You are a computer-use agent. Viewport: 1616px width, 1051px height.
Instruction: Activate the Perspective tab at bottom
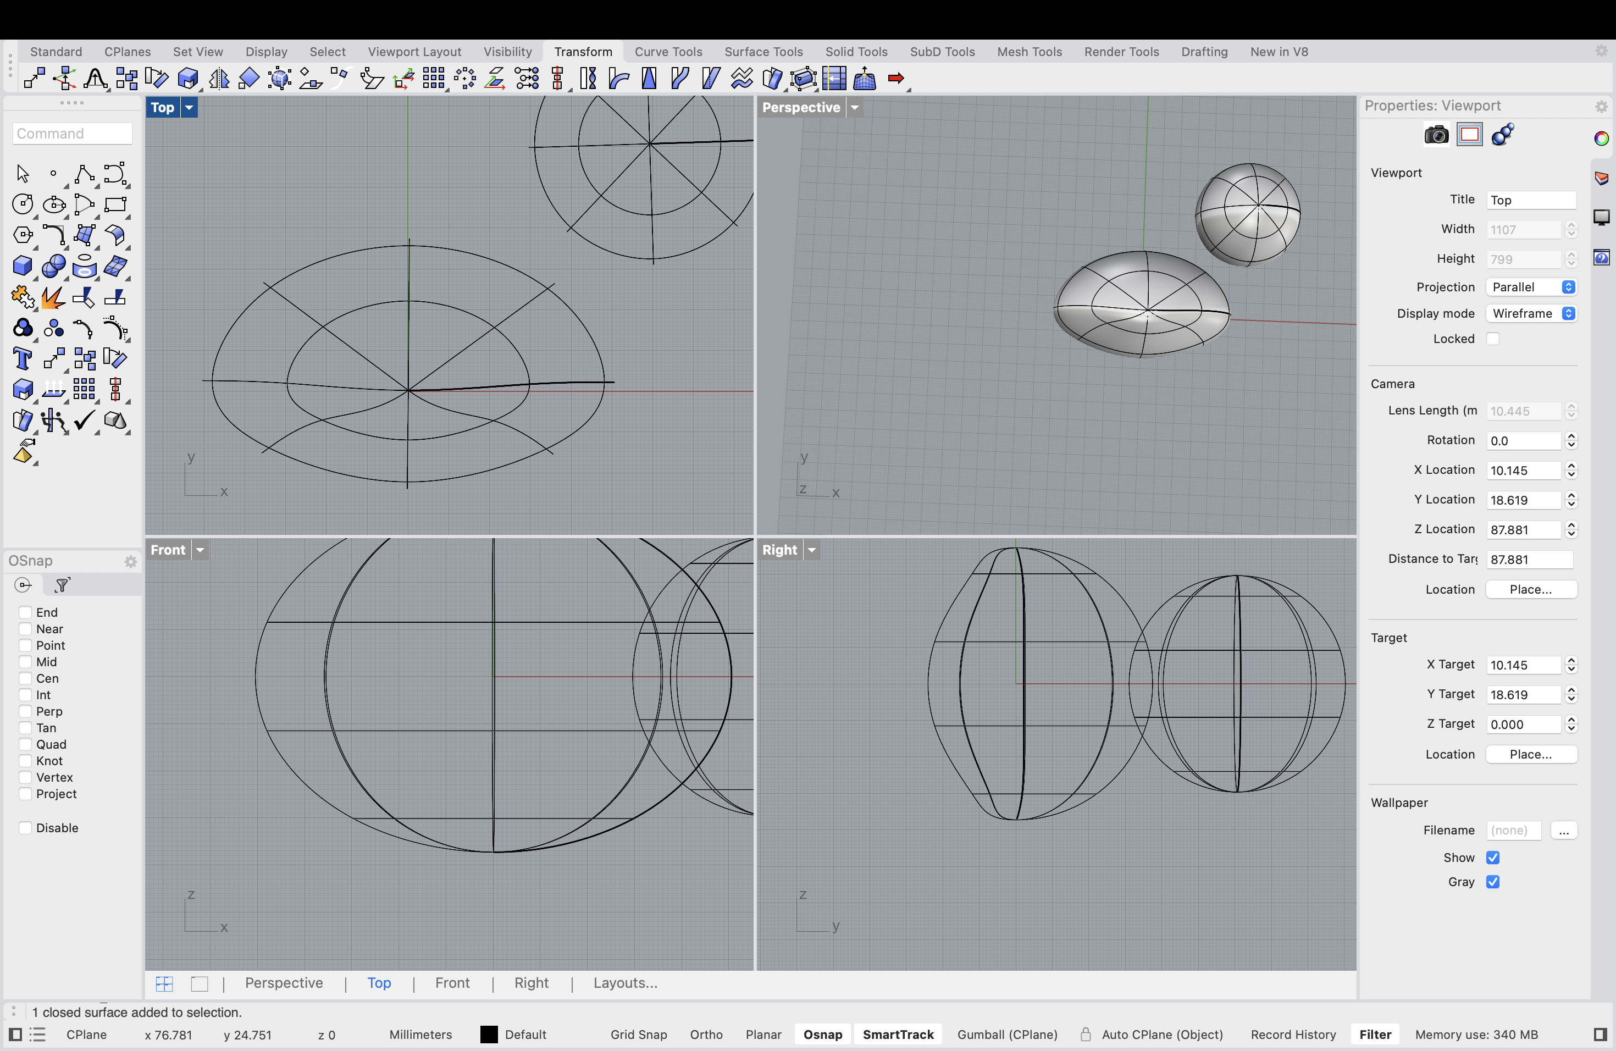click(x=284, y=983)
